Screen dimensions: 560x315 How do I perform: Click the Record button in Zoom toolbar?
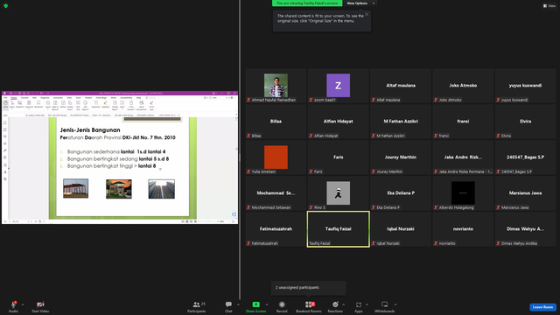[282, 306]
